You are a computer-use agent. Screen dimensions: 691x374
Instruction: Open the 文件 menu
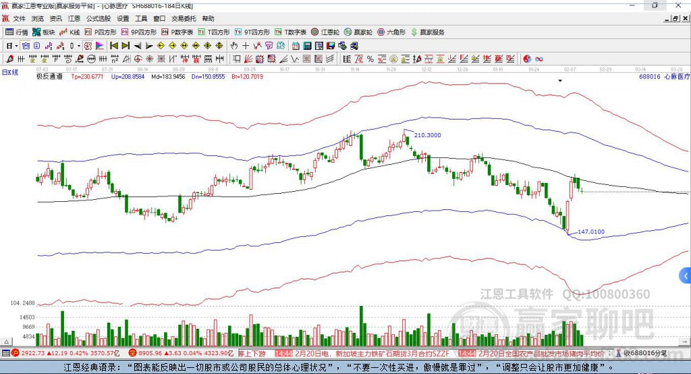tap(20, 18)
